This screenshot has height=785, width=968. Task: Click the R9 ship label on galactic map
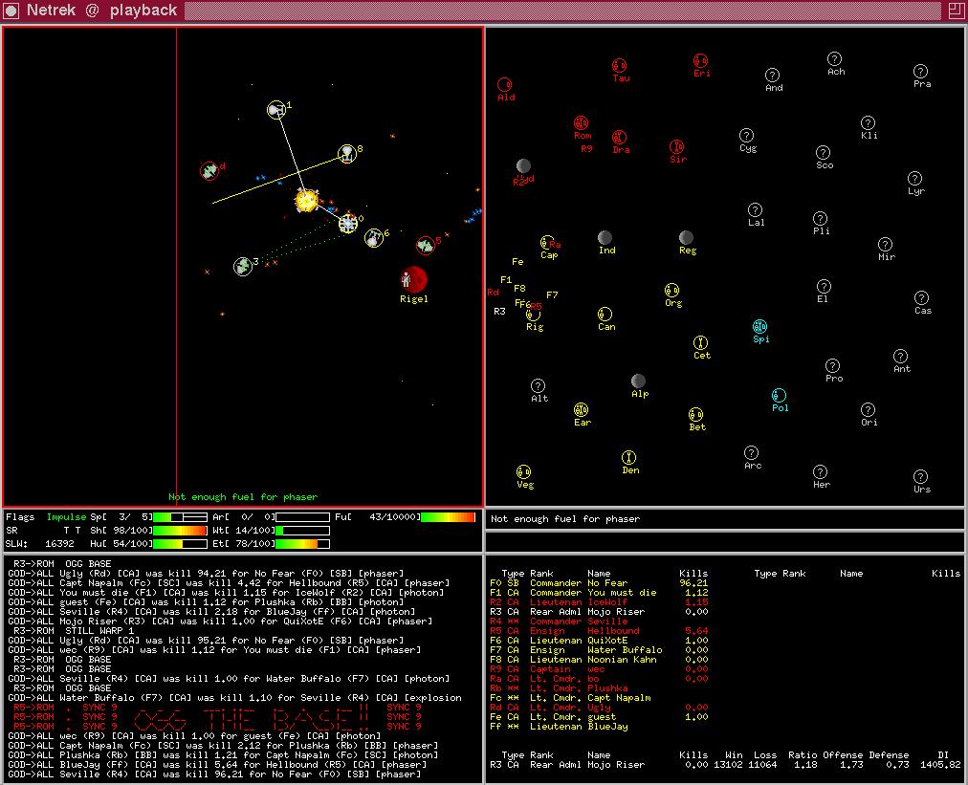[586, 149]
